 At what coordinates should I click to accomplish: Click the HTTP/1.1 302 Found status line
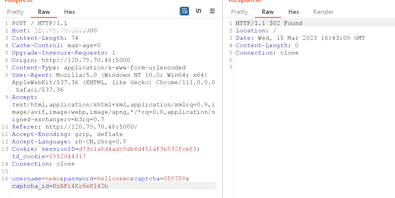coord(268,23)
